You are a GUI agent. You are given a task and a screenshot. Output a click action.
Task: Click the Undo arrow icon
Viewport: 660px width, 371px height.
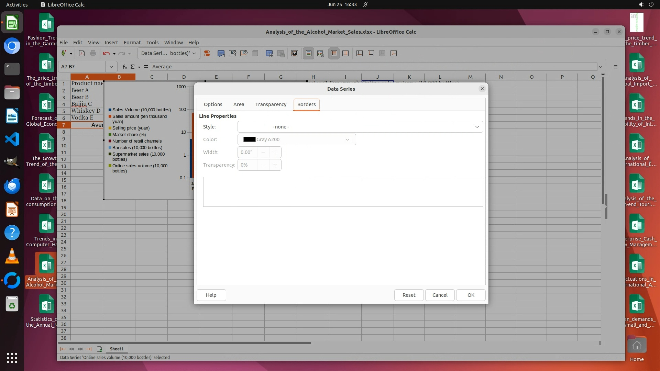click(106, 53)
